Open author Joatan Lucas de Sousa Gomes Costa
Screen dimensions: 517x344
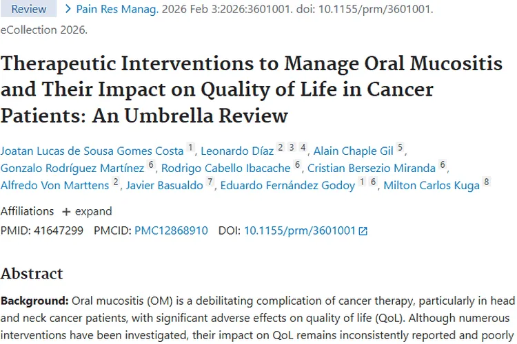pyautogui.click(x=92, y=151)
